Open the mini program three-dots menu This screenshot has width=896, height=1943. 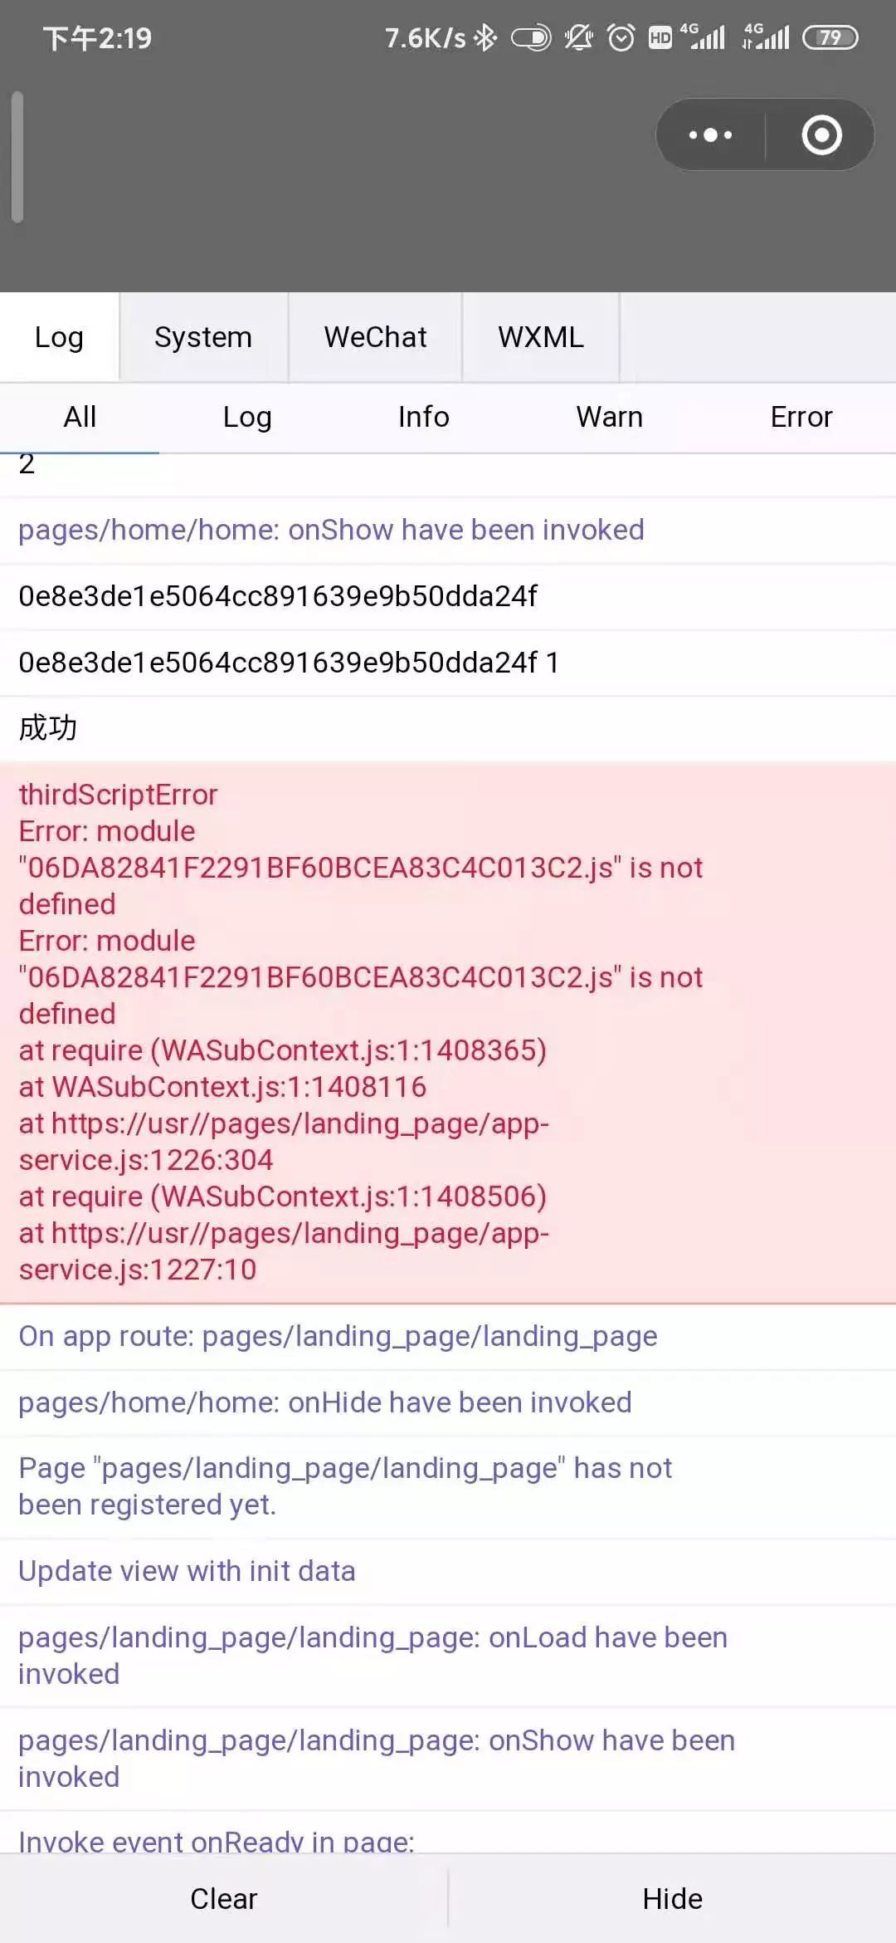click(x=710, y=135)
